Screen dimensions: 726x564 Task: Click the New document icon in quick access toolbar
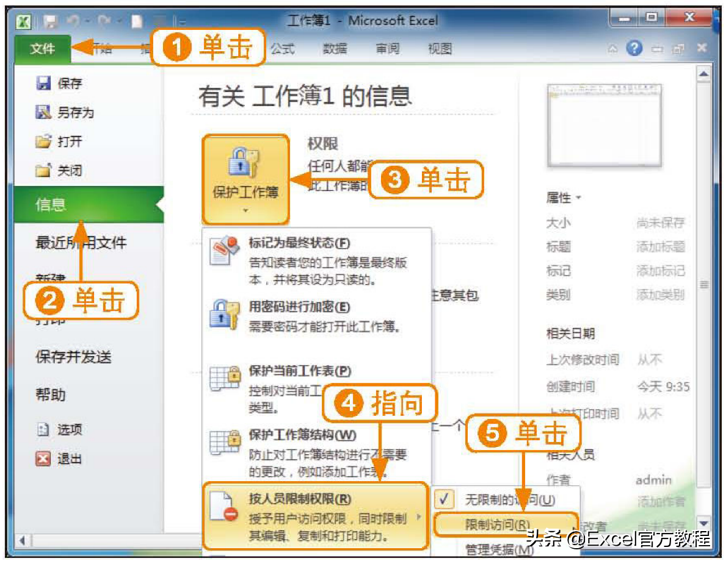coord(137,21)
